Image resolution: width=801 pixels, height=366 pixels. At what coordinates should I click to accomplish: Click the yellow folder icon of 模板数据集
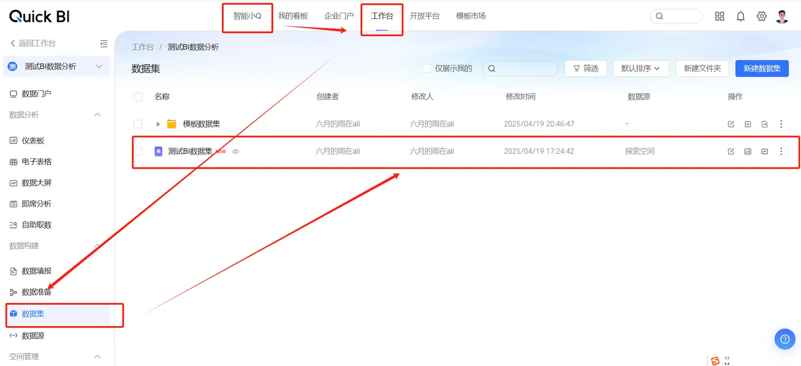click(172, 124)
